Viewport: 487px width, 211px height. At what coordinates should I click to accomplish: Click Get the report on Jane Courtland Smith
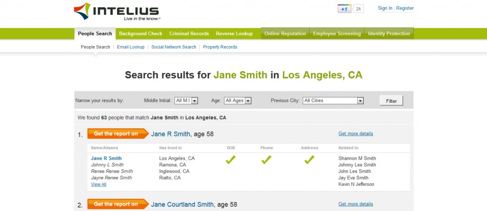tap(118, 204)
